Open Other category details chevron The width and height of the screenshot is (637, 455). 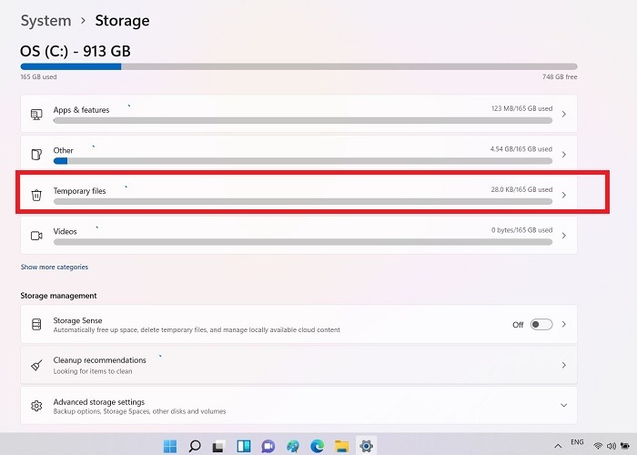(564, 155)
